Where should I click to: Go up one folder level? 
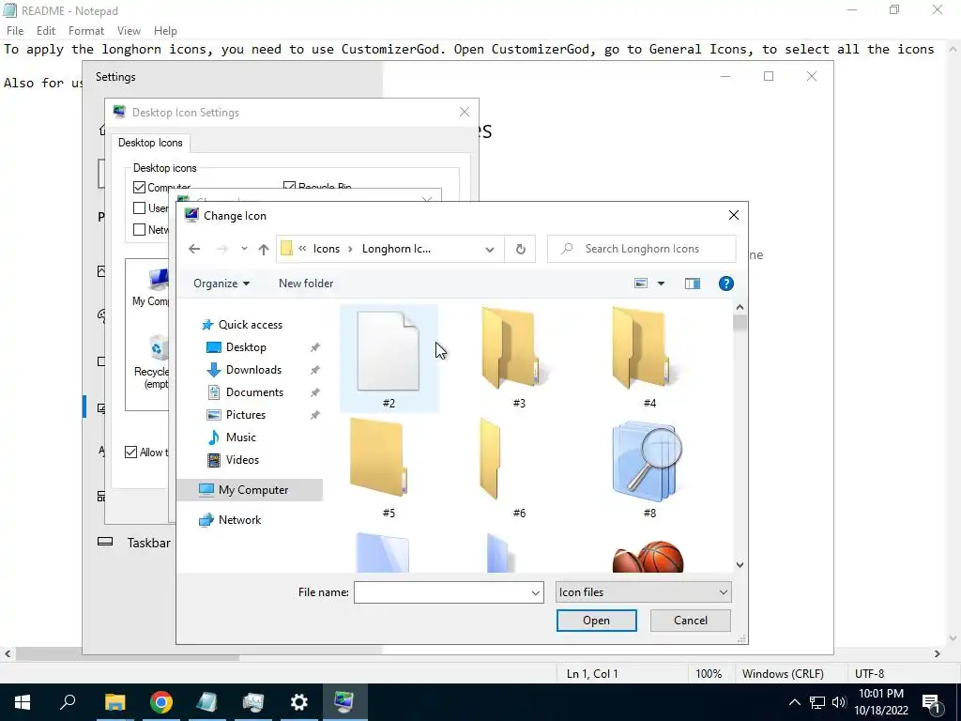coord(264,249)
